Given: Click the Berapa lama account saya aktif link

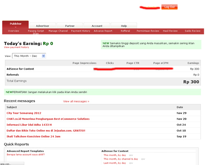Looking at the screenshot, I should (26, 154).
